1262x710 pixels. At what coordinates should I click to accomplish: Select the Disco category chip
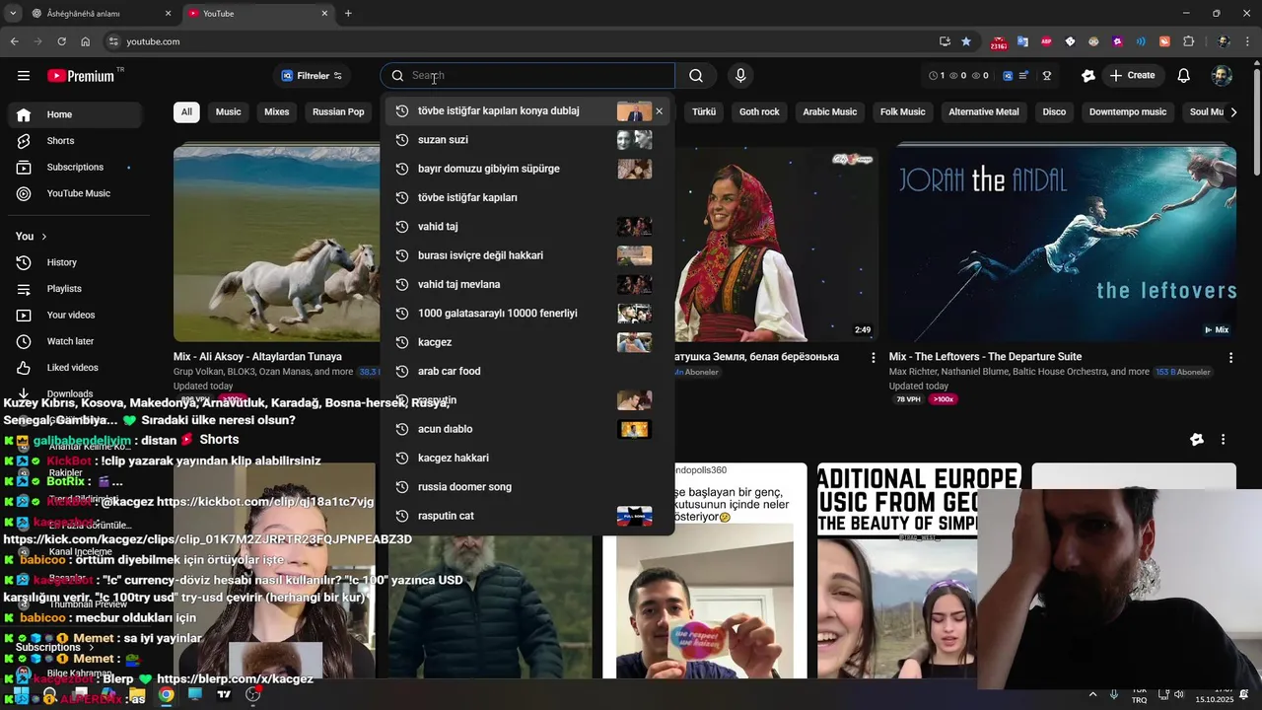[1055, 112]
